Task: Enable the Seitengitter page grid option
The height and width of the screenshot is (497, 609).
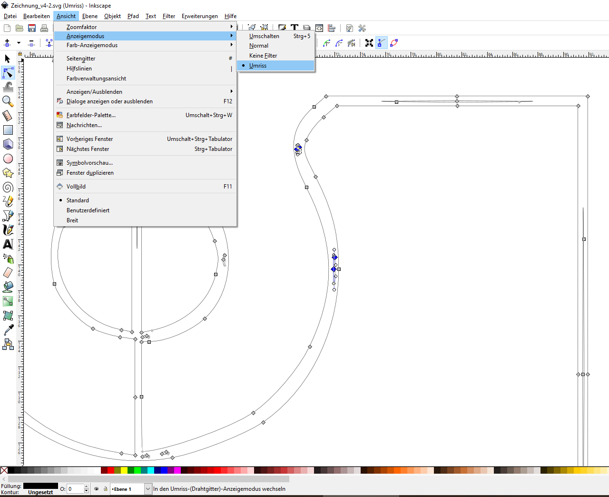Action: 81,59
